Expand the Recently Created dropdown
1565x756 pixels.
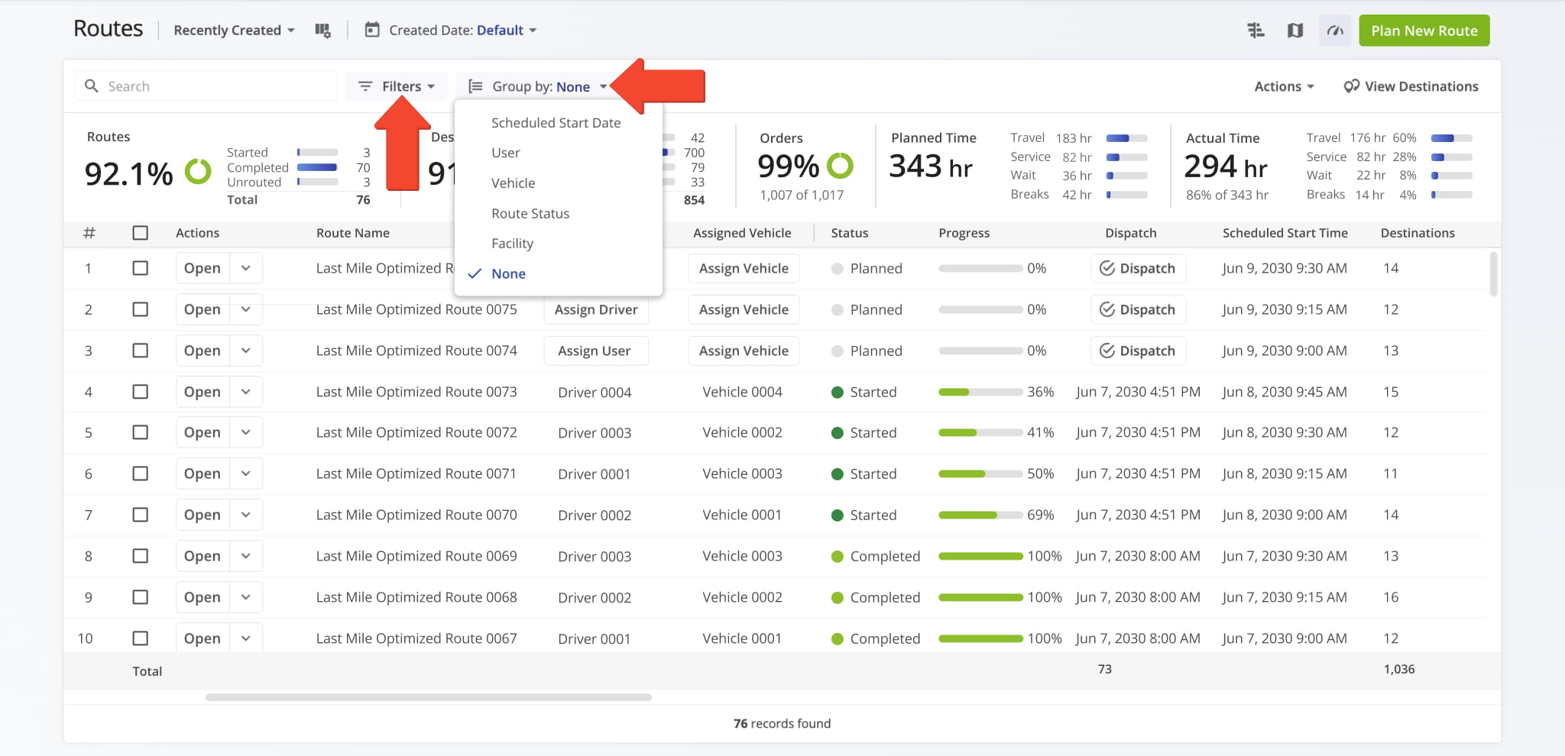click(234, 31)
